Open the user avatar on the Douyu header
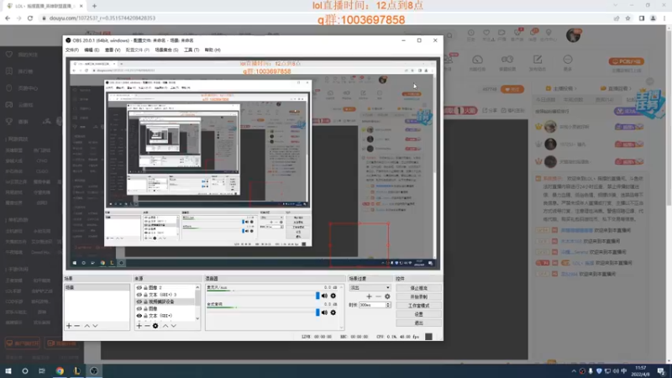Screen dimensions: 672x378 573,35
